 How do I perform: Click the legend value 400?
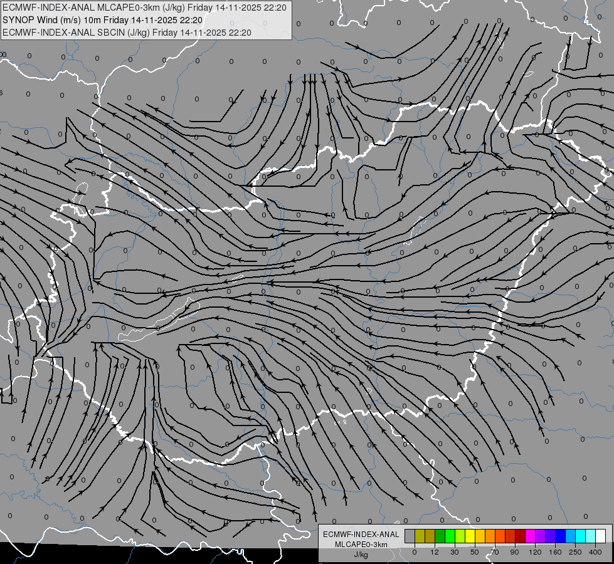(x=595, y=552)
